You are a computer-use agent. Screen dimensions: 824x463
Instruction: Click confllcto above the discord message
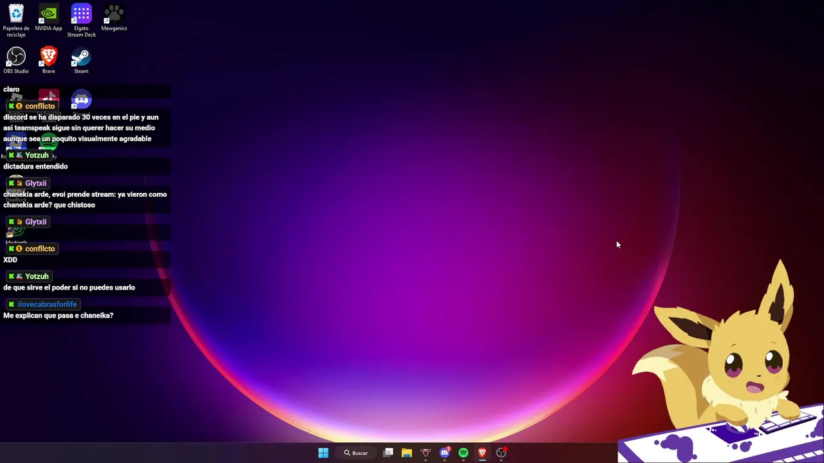[40, 106]
